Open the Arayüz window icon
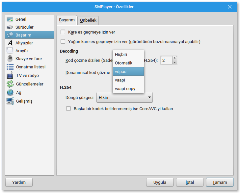 [10, 51]
